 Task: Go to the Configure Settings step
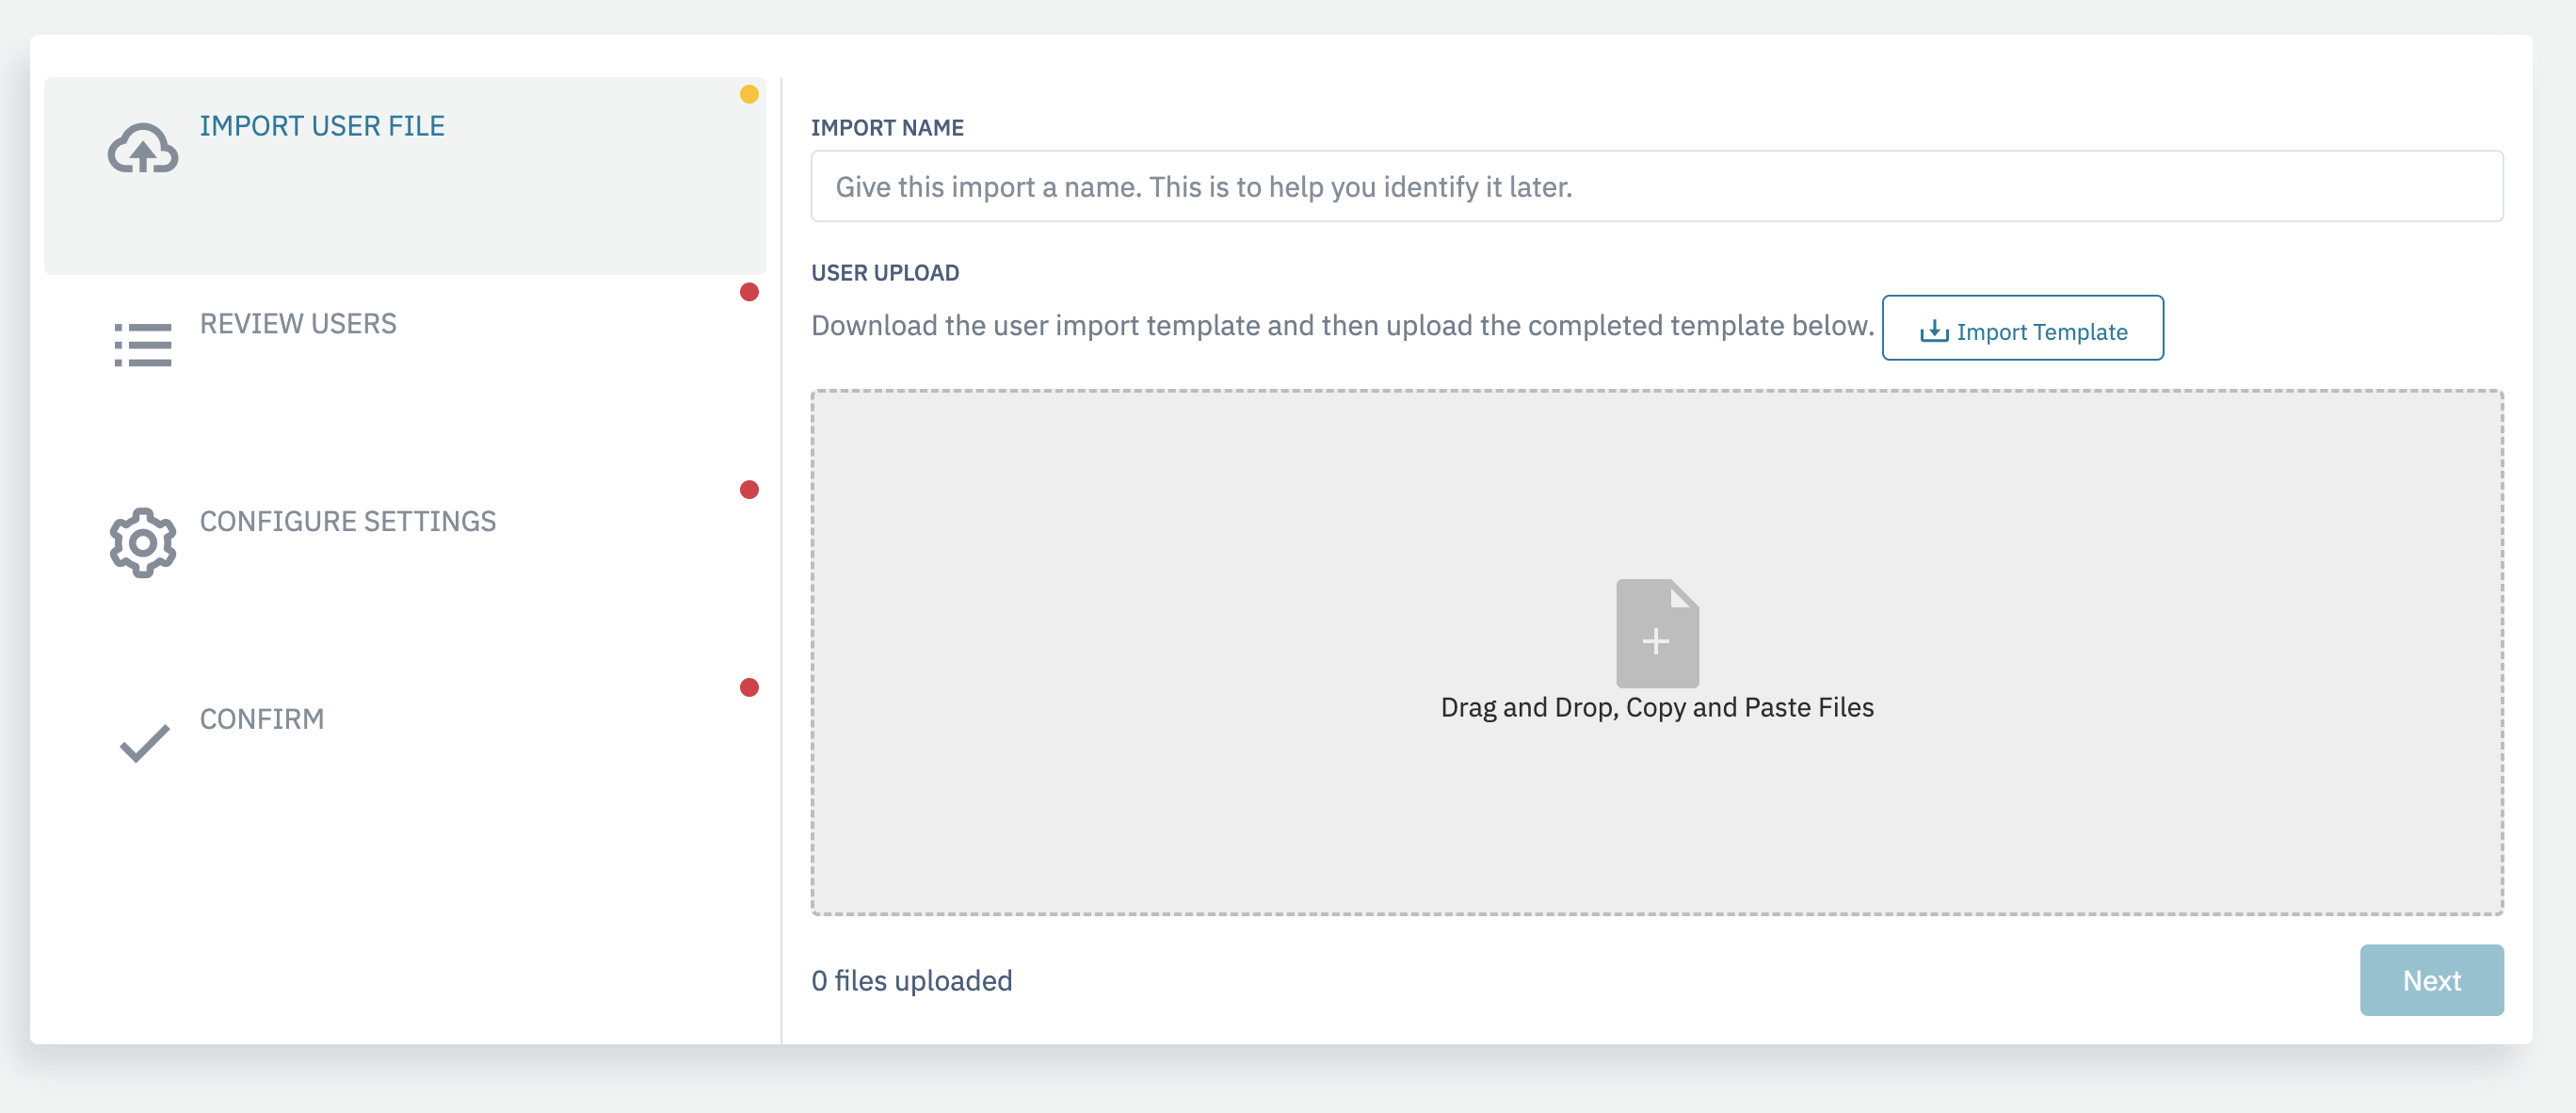(x=405, y=571)
